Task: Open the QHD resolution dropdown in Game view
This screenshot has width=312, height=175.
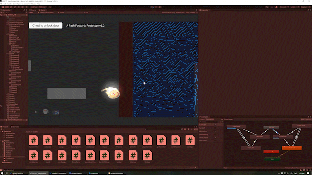Action: click(x=50, y=12)
